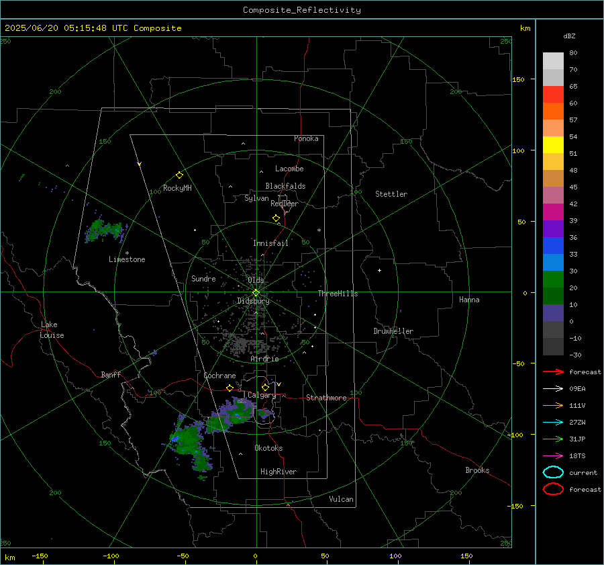Click the Strathmore town label
This screenshot has height=565, width=604.
click(x=326, y=398)
